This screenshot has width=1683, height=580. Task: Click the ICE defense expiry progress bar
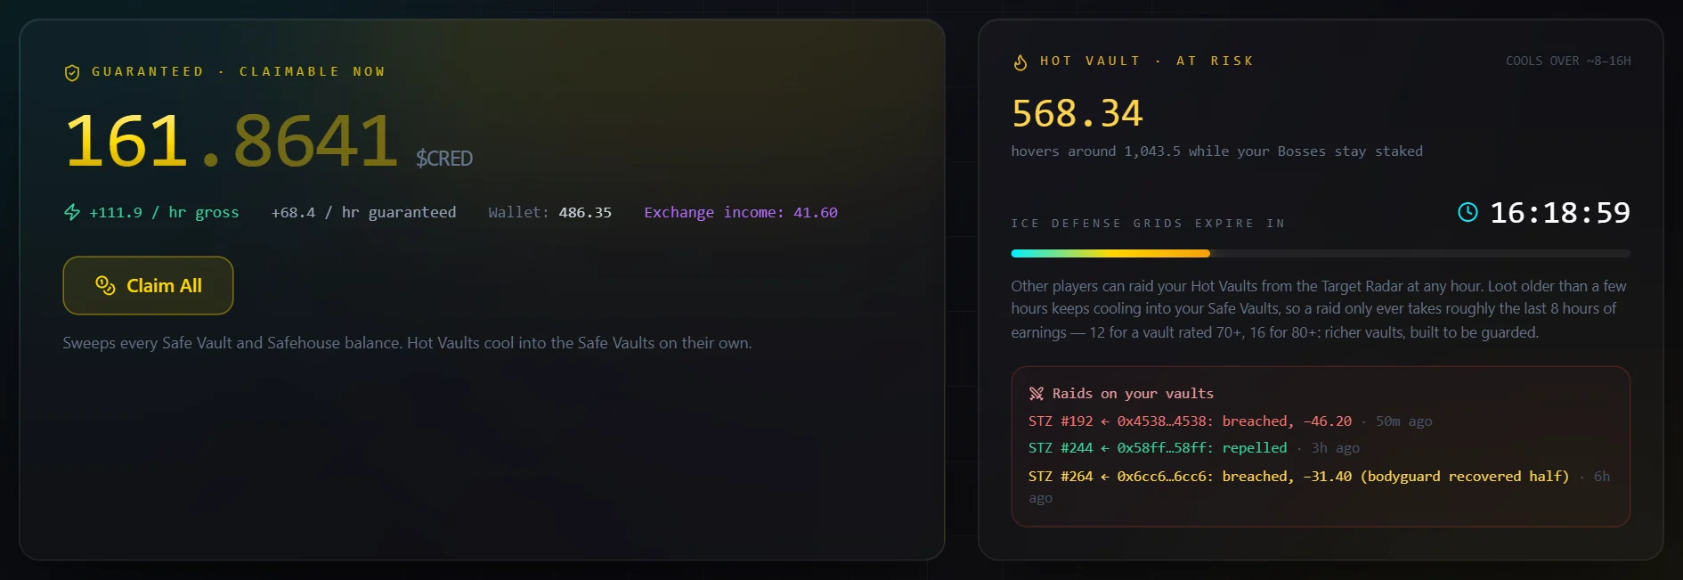[1321, 254]
